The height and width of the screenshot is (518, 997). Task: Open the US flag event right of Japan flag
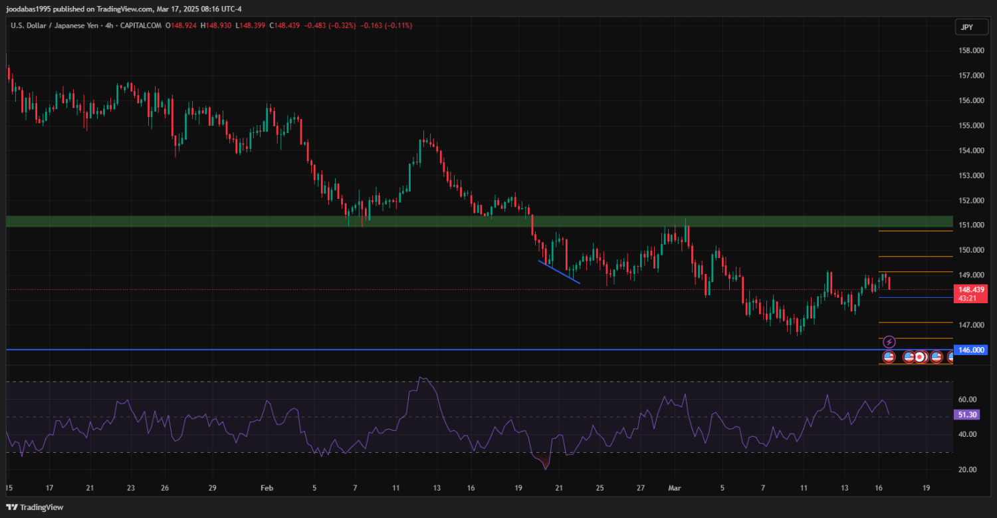click(x=937, y=357)
